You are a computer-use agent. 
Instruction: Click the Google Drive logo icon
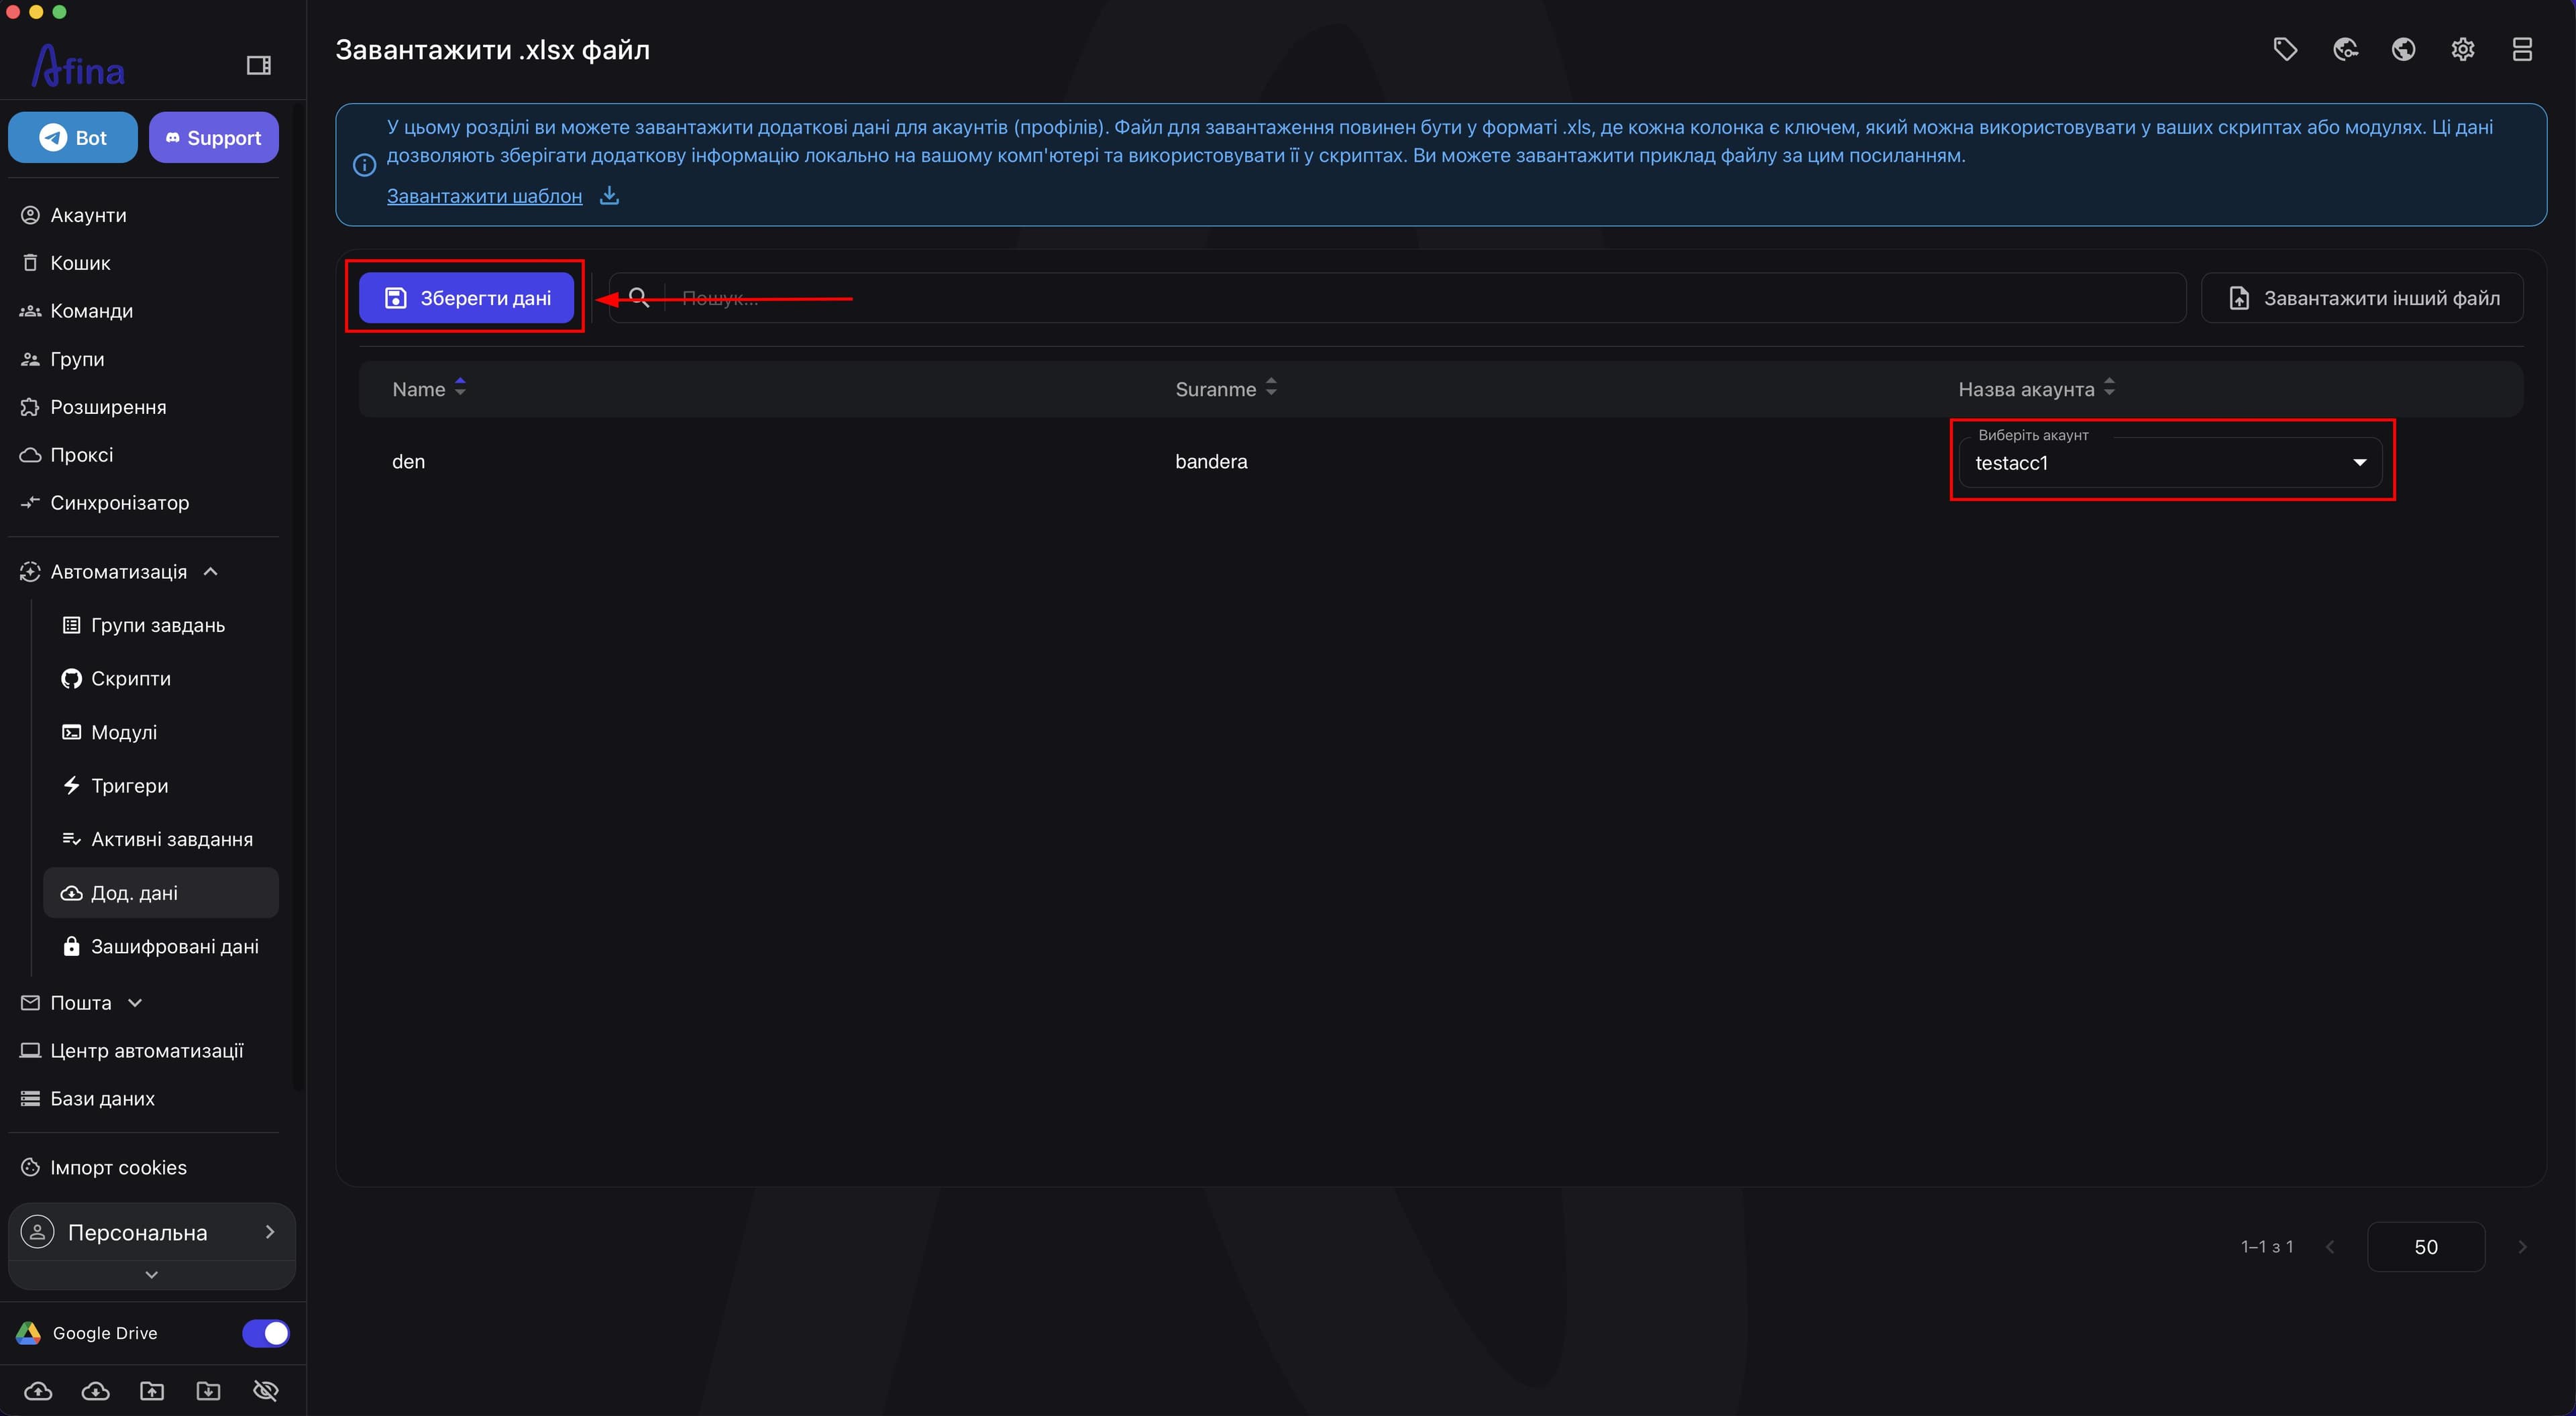click(28, 1333)
